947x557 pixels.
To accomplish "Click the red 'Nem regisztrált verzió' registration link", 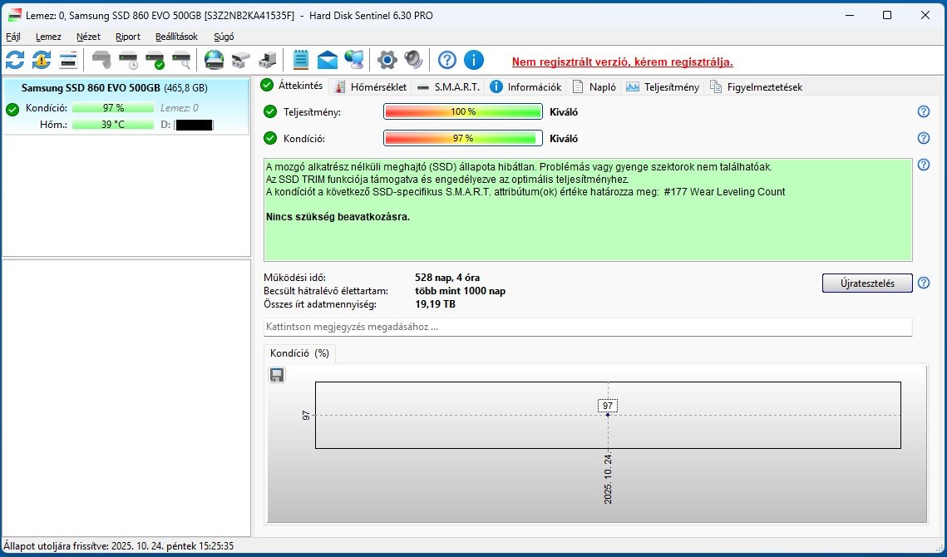I will pos(622,62).
